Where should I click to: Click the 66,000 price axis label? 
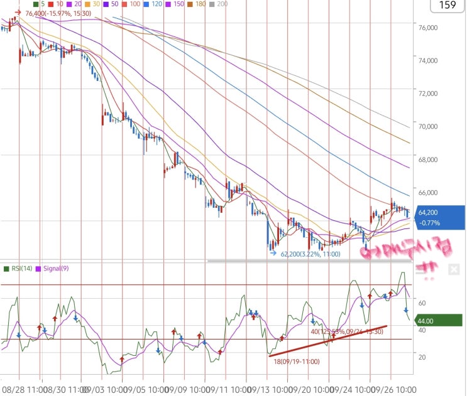[428, 193]
